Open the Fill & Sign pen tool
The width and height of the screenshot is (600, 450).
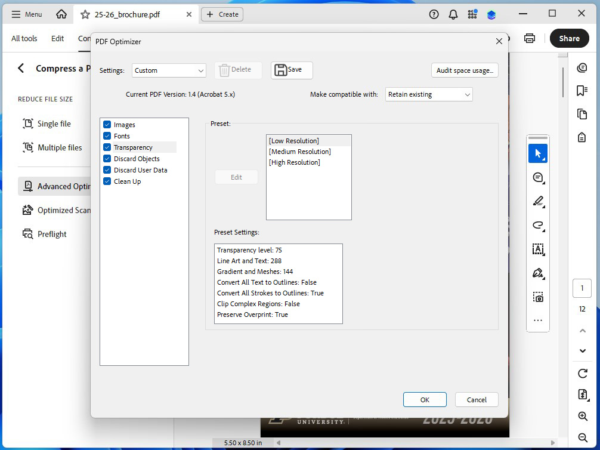click(538, 273)
